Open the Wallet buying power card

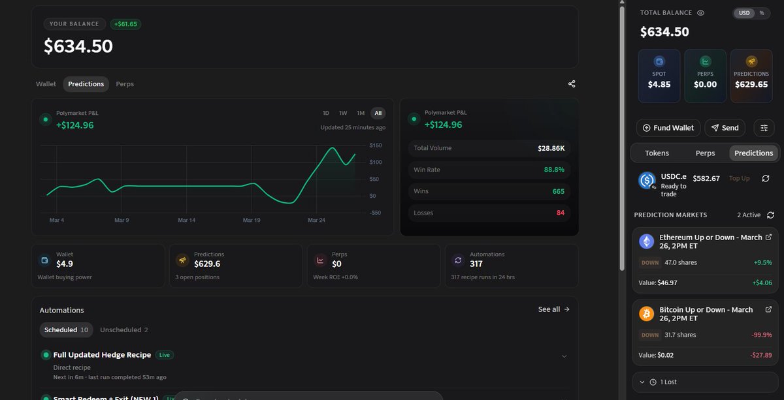98,266
